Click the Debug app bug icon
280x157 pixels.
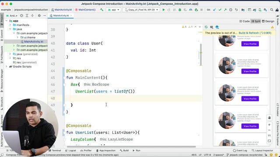tap(180, 10)
